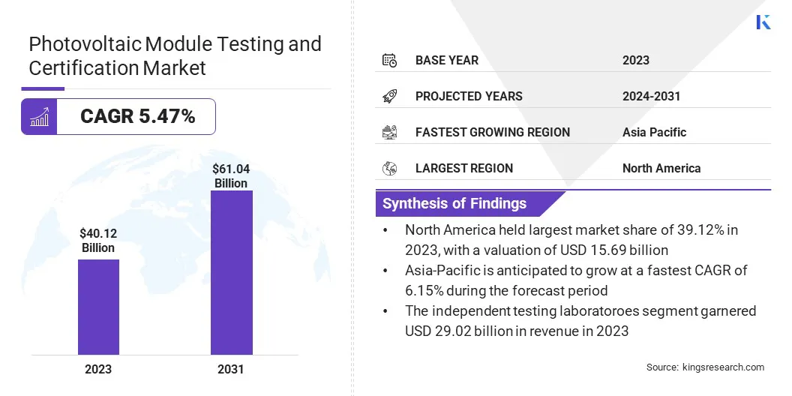
Task: Click the 2031 axis label
Action: [231, 369]
